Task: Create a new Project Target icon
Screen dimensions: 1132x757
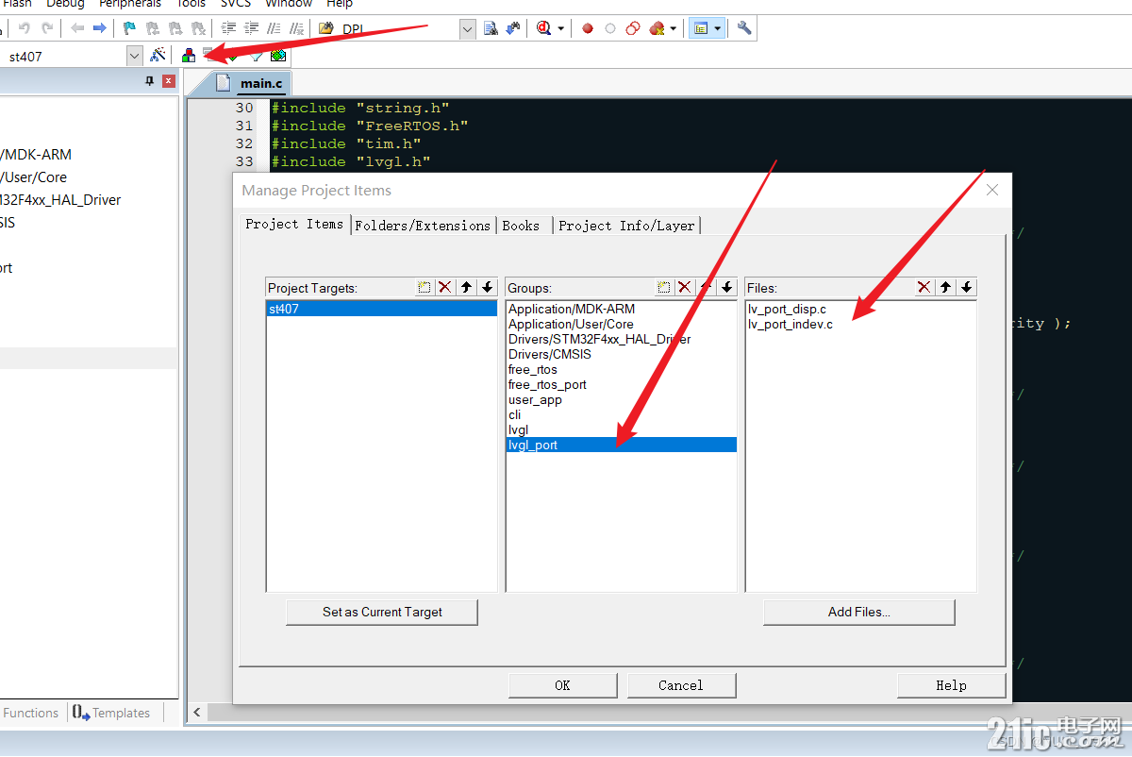Action: [424, 287]
